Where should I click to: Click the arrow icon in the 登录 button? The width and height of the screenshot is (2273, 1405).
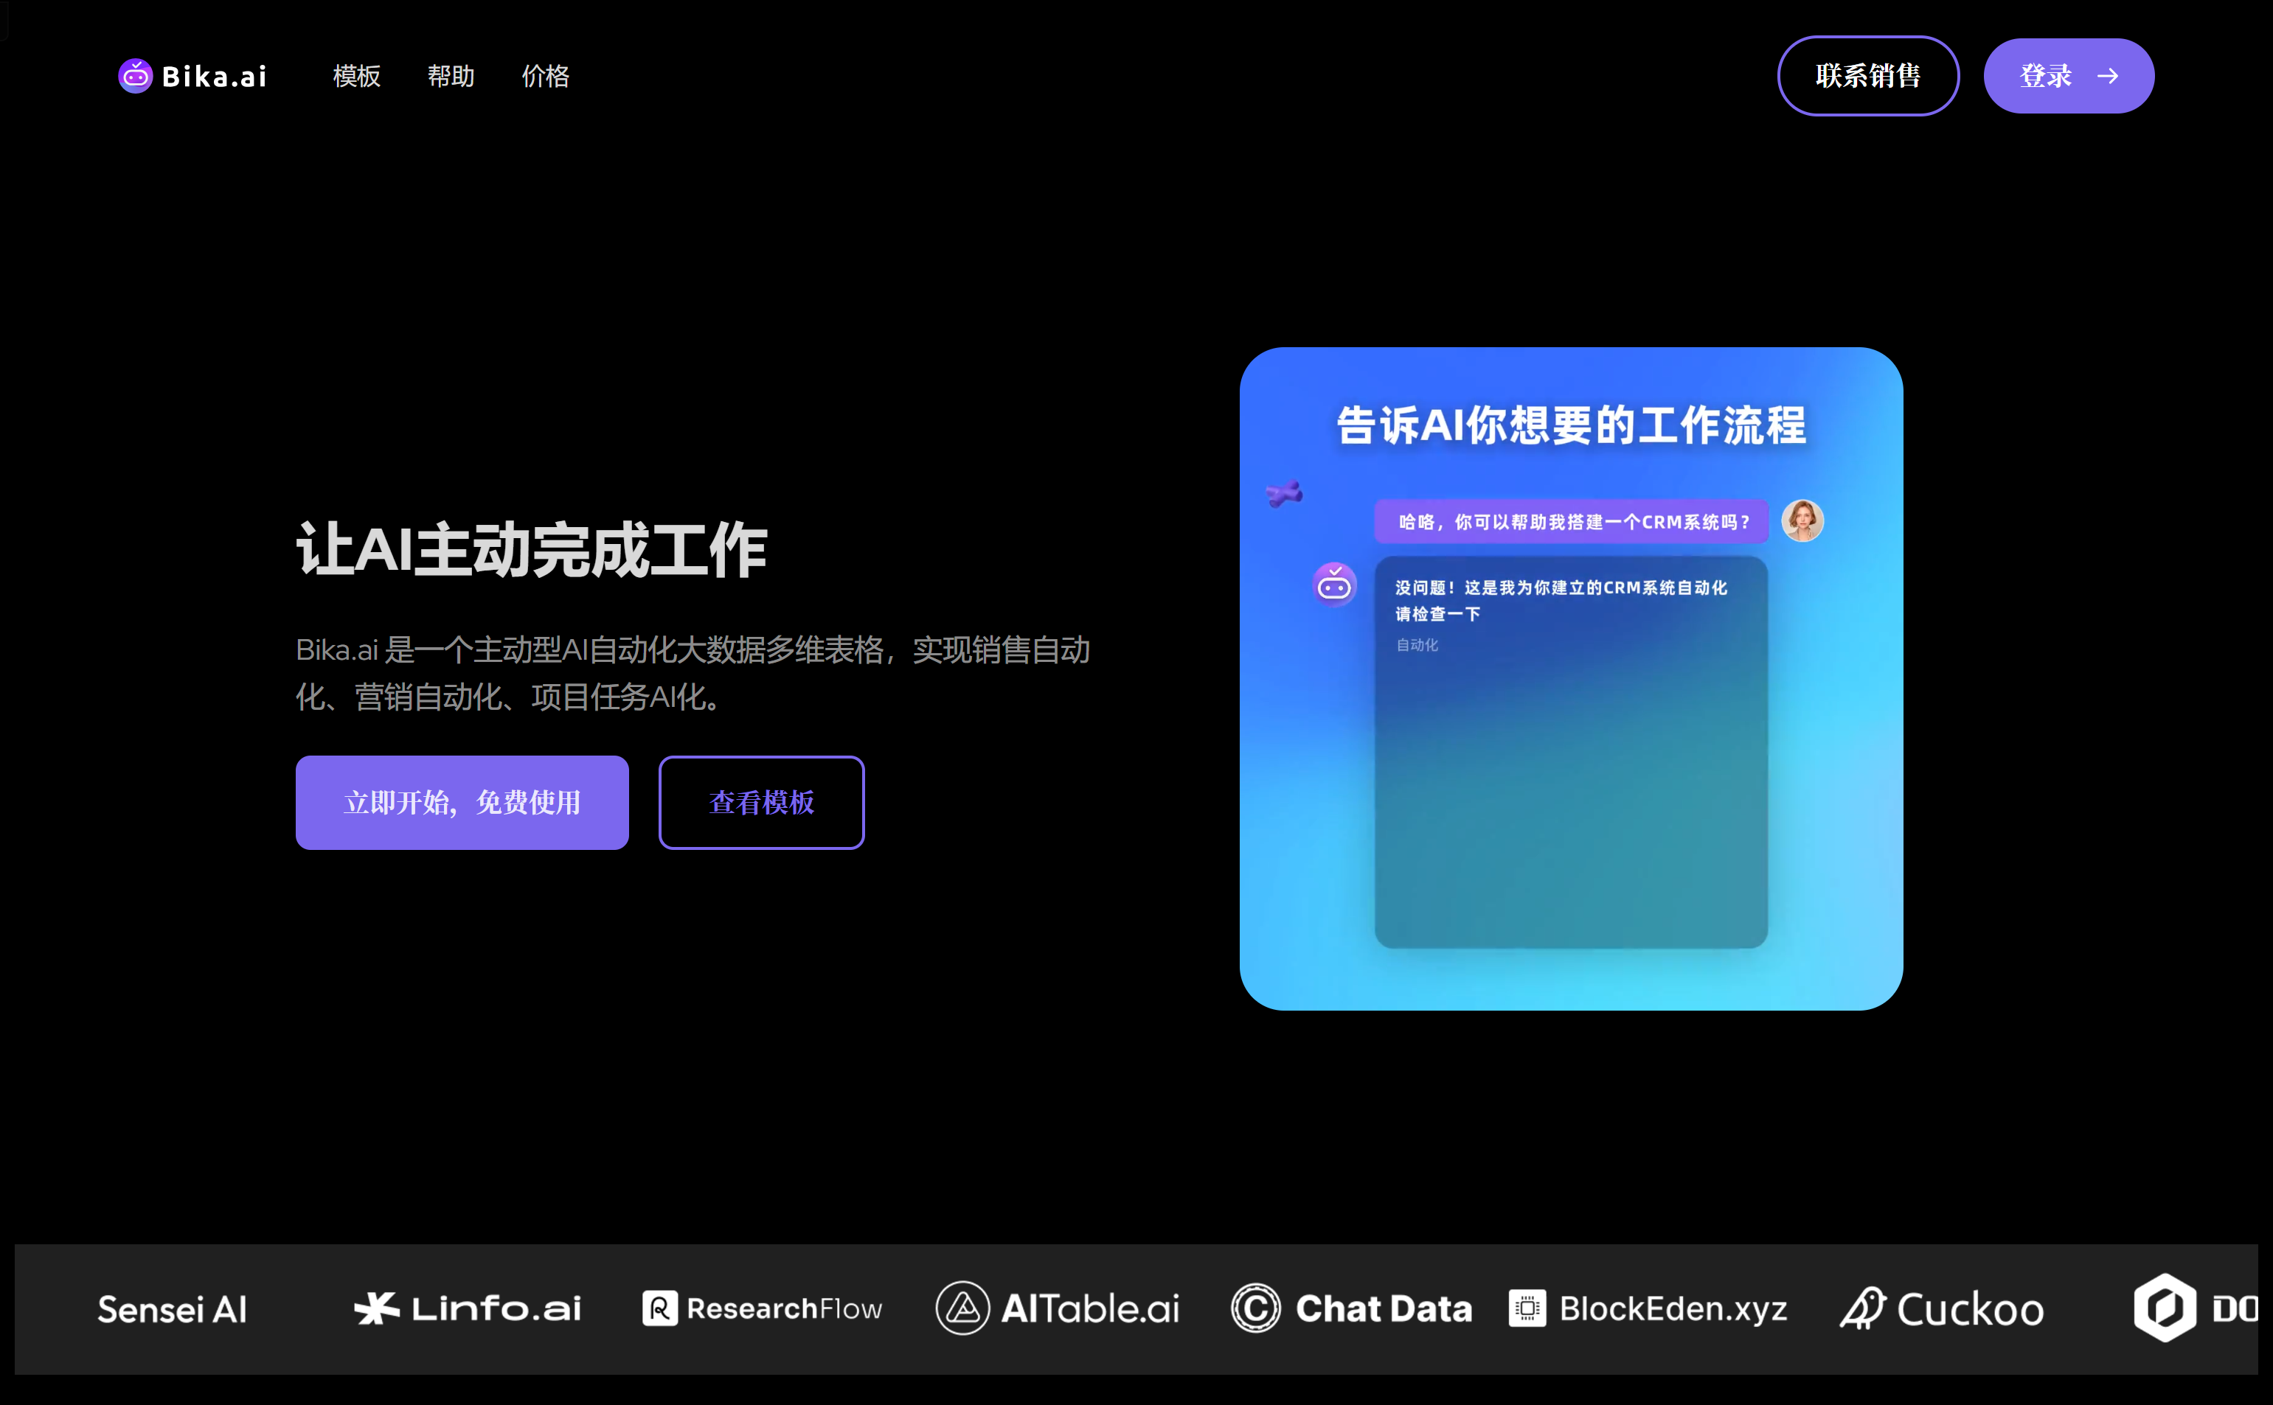tap(2109, 76)
